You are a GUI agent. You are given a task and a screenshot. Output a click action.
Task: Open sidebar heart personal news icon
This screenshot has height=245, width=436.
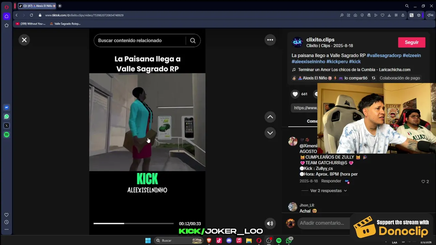coord(6,215)
